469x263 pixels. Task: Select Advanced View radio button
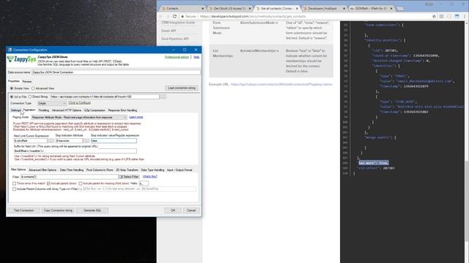[x=33, y=88]
